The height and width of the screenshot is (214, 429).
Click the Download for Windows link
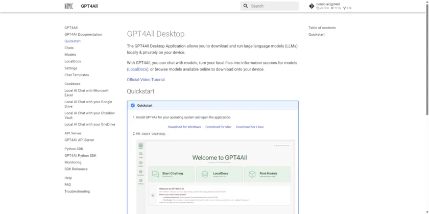point(184,127)
